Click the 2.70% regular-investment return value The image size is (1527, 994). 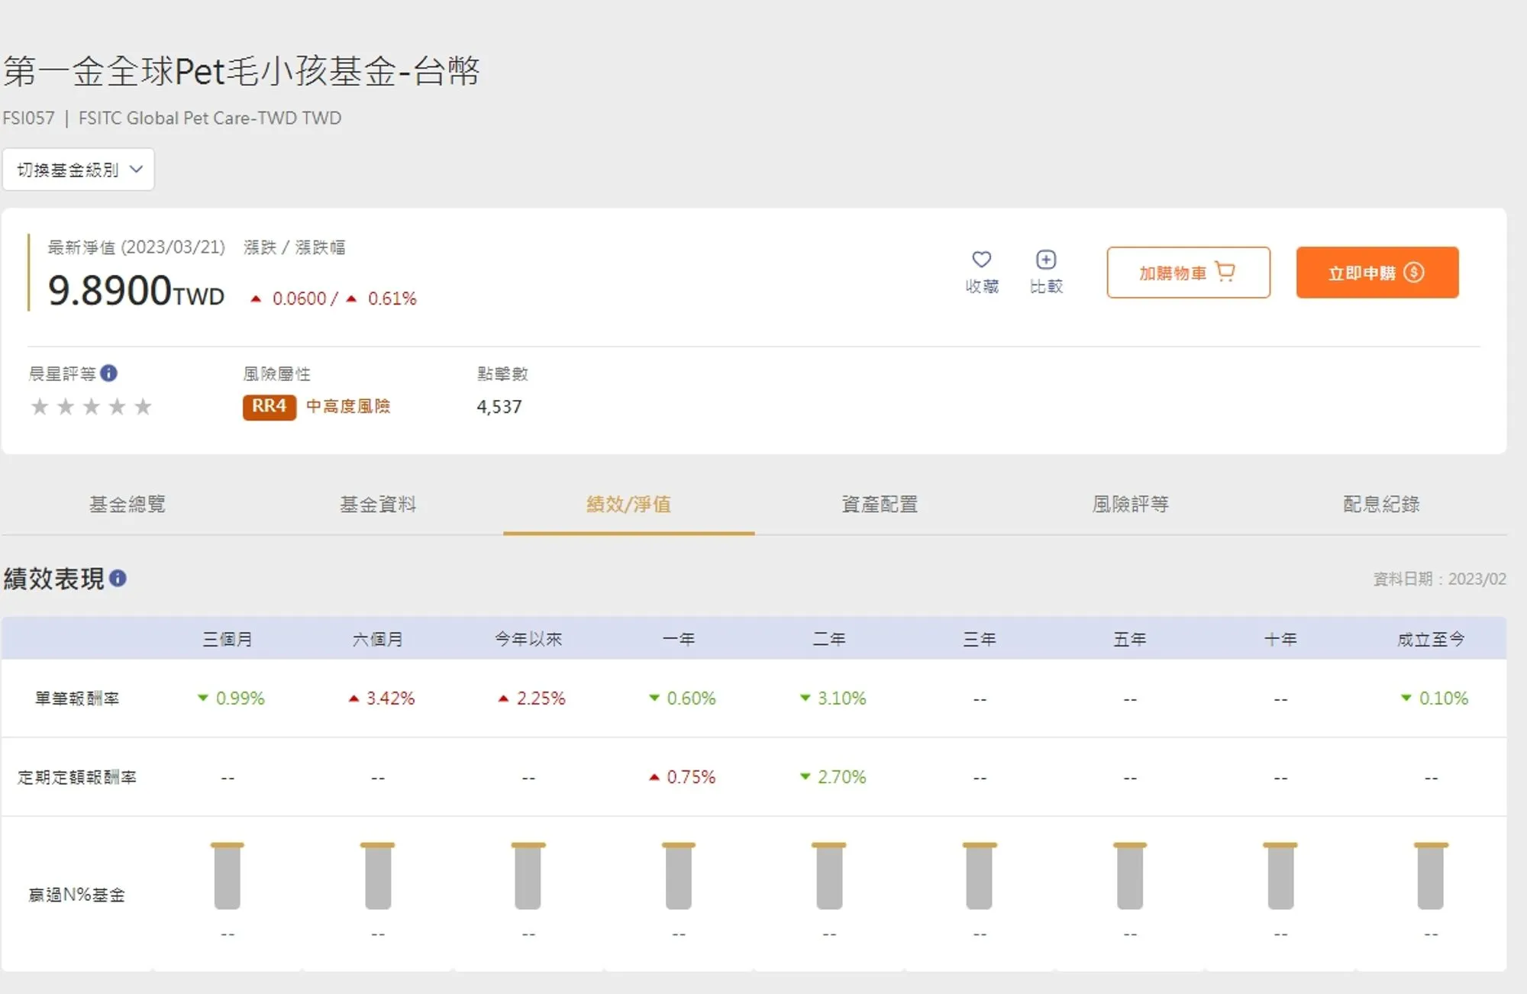pos(841,776)
